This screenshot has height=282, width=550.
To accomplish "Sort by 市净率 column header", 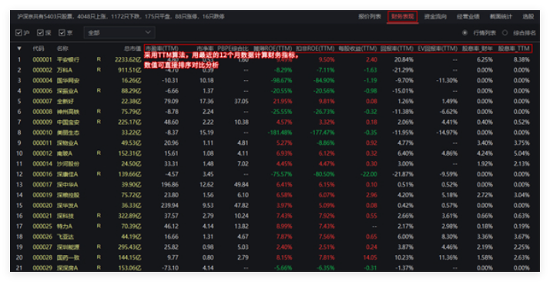I will 205,49.
